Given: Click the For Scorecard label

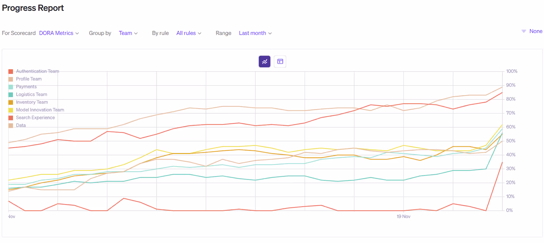Looking at the screenshot, I should (x=19, y=33).
